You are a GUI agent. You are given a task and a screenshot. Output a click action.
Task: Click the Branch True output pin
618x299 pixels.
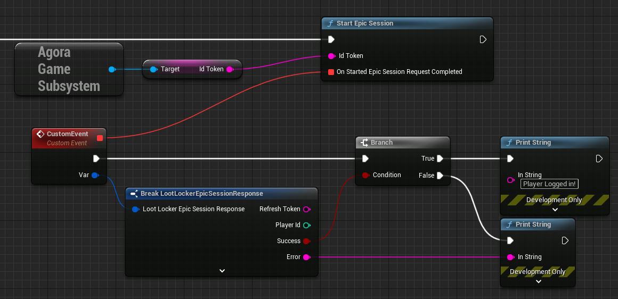(440, 159)
